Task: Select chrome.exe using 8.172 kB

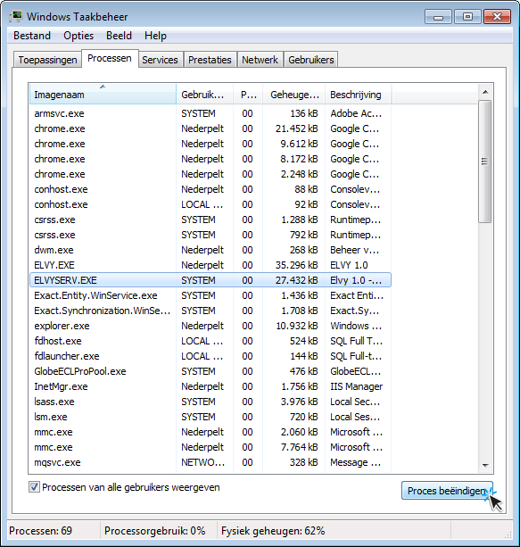Action: (x=210, y=159)
